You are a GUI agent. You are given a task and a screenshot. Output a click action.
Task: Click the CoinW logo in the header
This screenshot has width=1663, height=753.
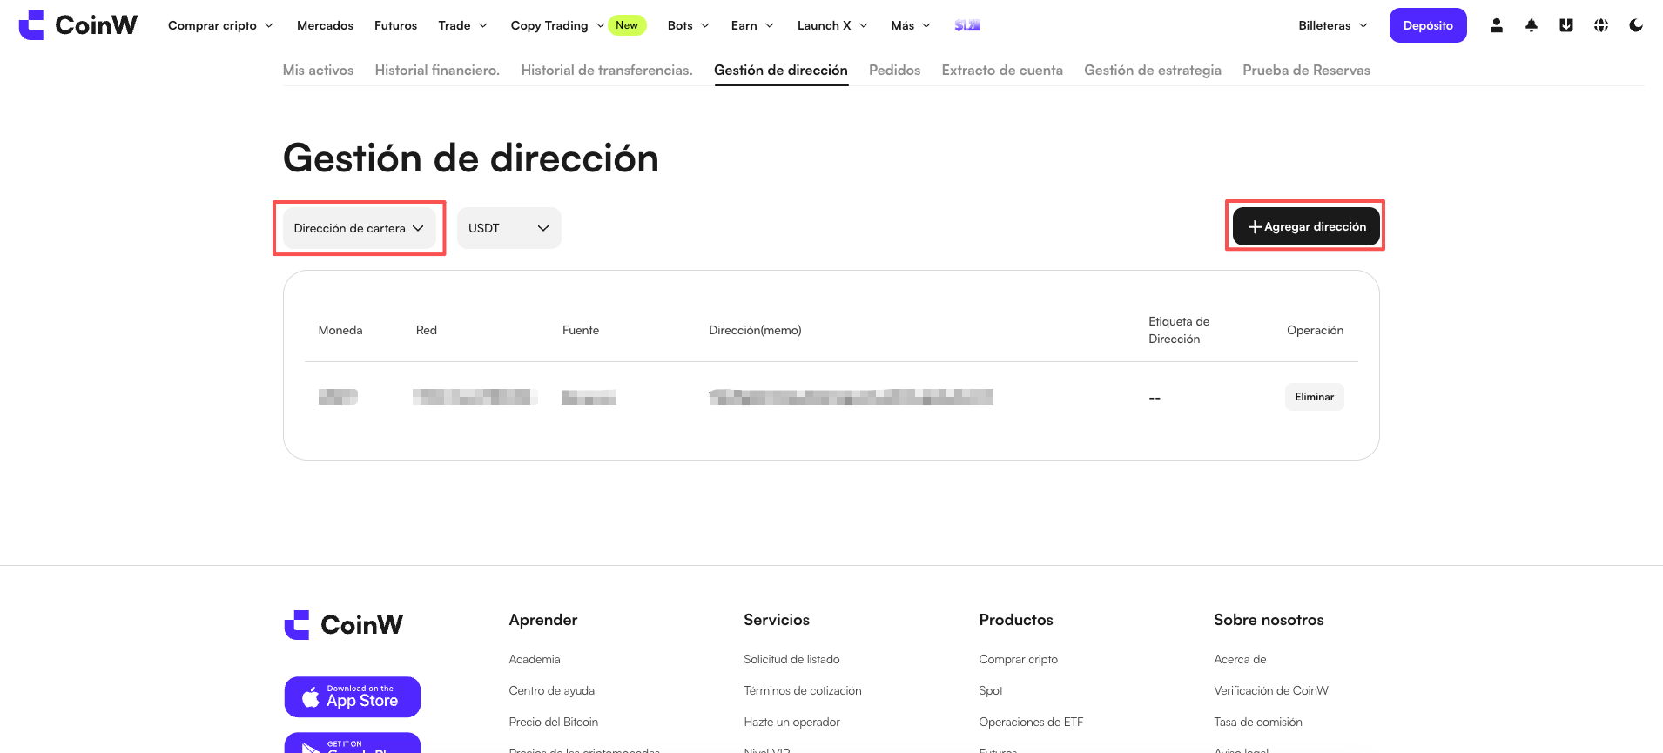78,25
